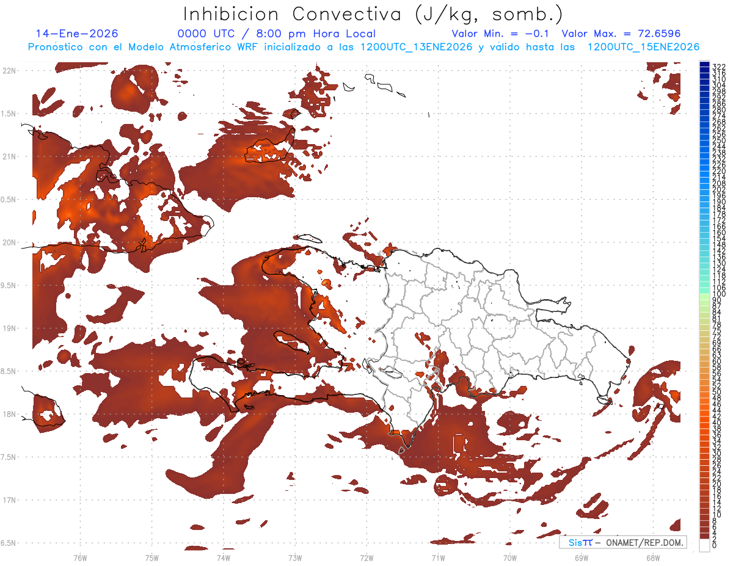
Task: Click the title 'Inhibicion Convectiva (J/kg, somb.)'
Action: point(373,14)
